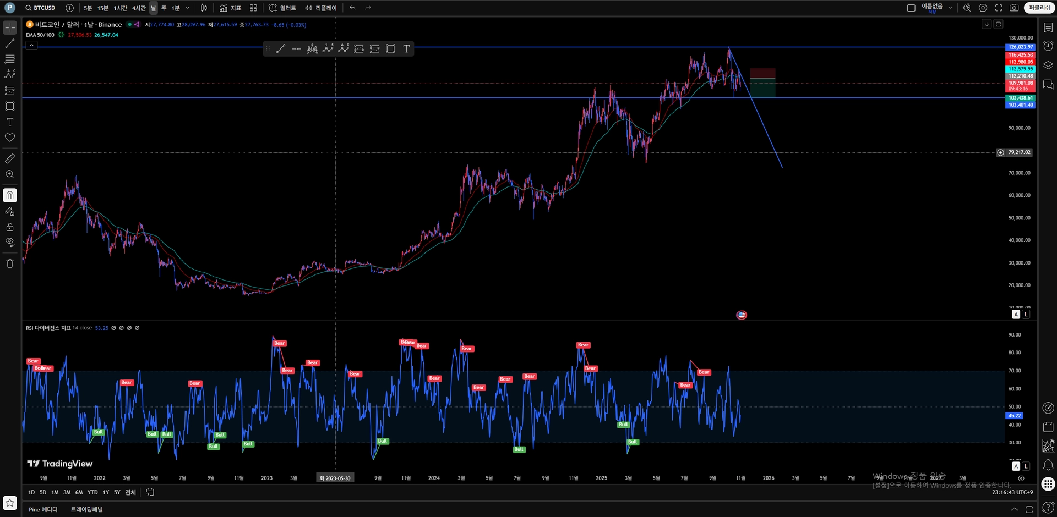
Task: Click the 퍼블리쉬 publish button
Action: [1039, 8]
